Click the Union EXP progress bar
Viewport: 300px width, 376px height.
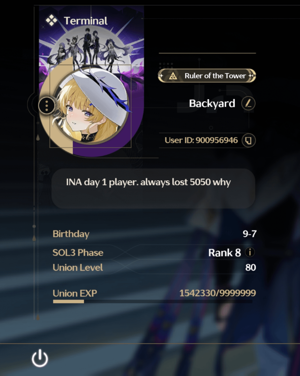[152, 301]
